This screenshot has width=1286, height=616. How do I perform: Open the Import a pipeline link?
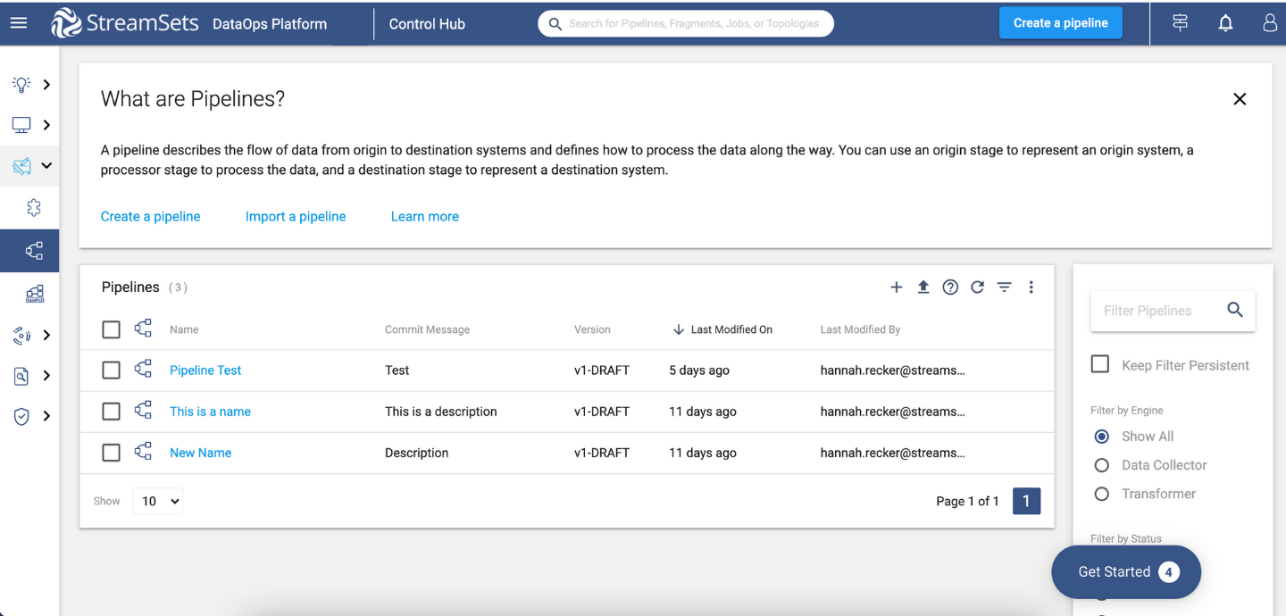[296, 217]
